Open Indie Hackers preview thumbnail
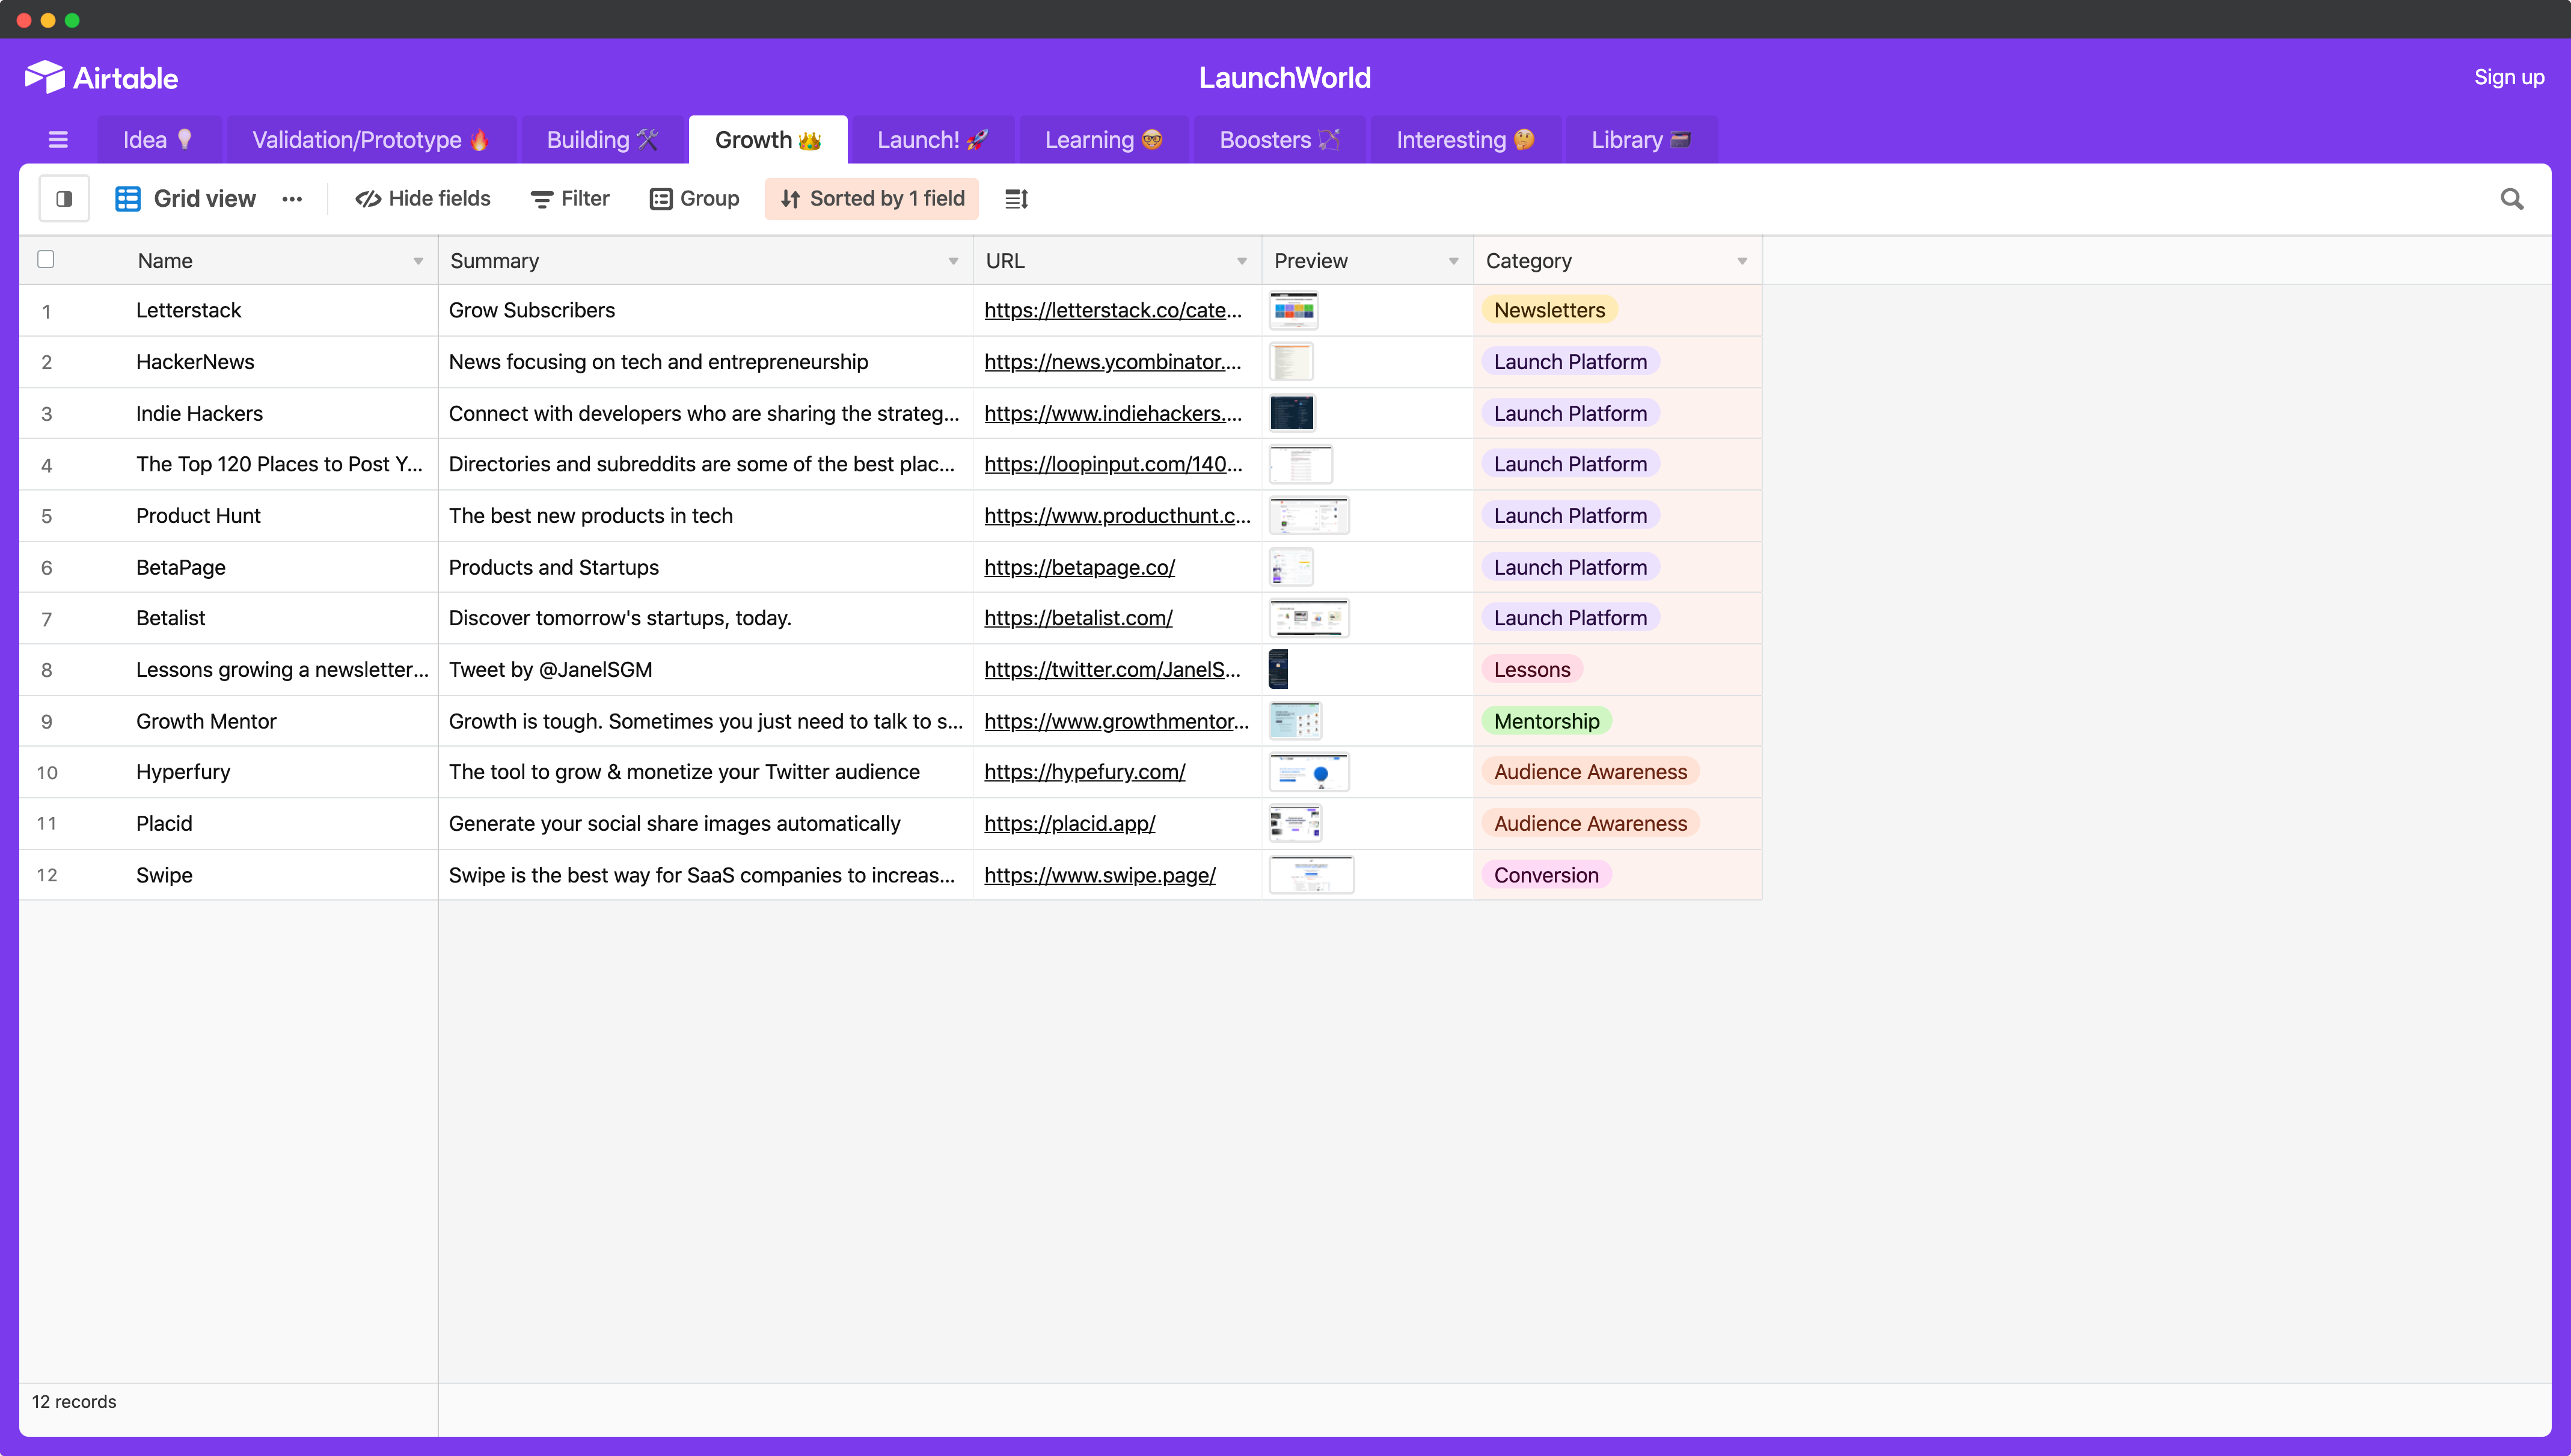This screenshot has height=1456, width=2571. (x=1291, y=413)
